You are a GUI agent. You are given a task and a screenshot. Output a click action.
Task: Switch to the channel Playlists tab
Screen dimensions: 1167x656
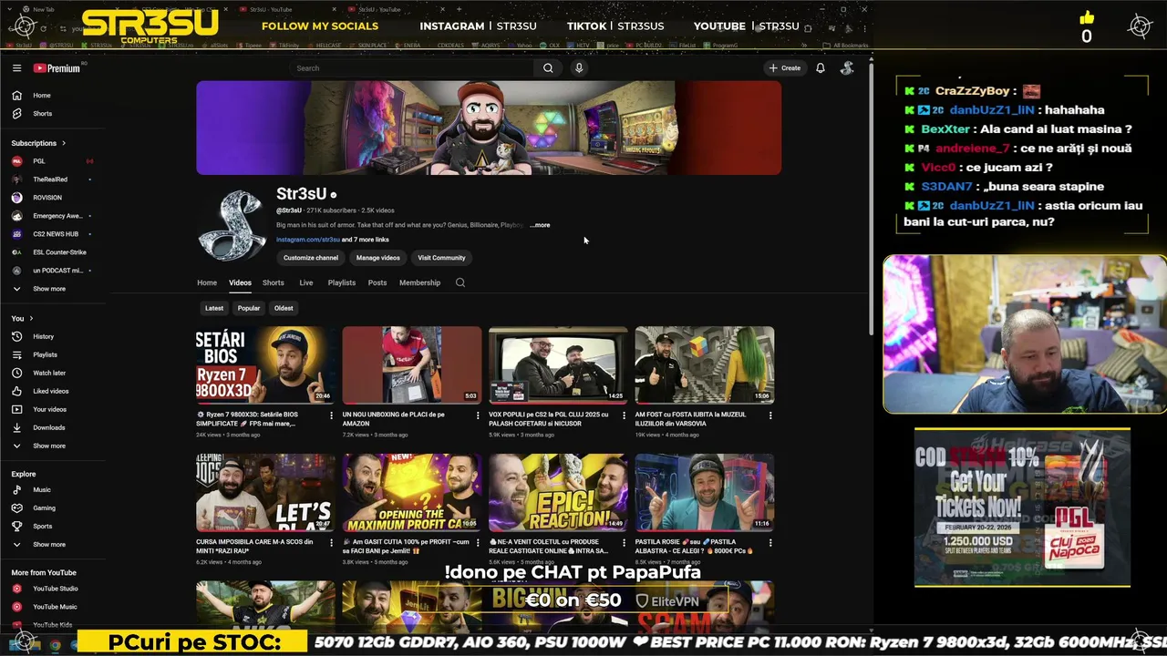[342, 282]
